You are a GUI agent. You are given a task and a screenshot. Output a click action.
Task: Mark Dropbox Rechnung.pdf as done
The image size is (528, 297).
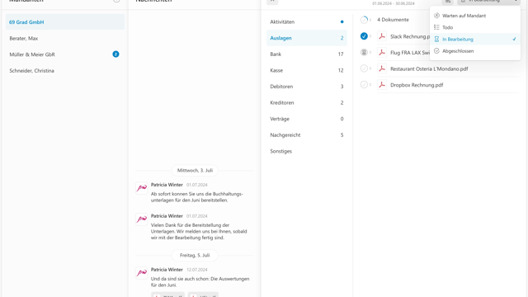364,84
